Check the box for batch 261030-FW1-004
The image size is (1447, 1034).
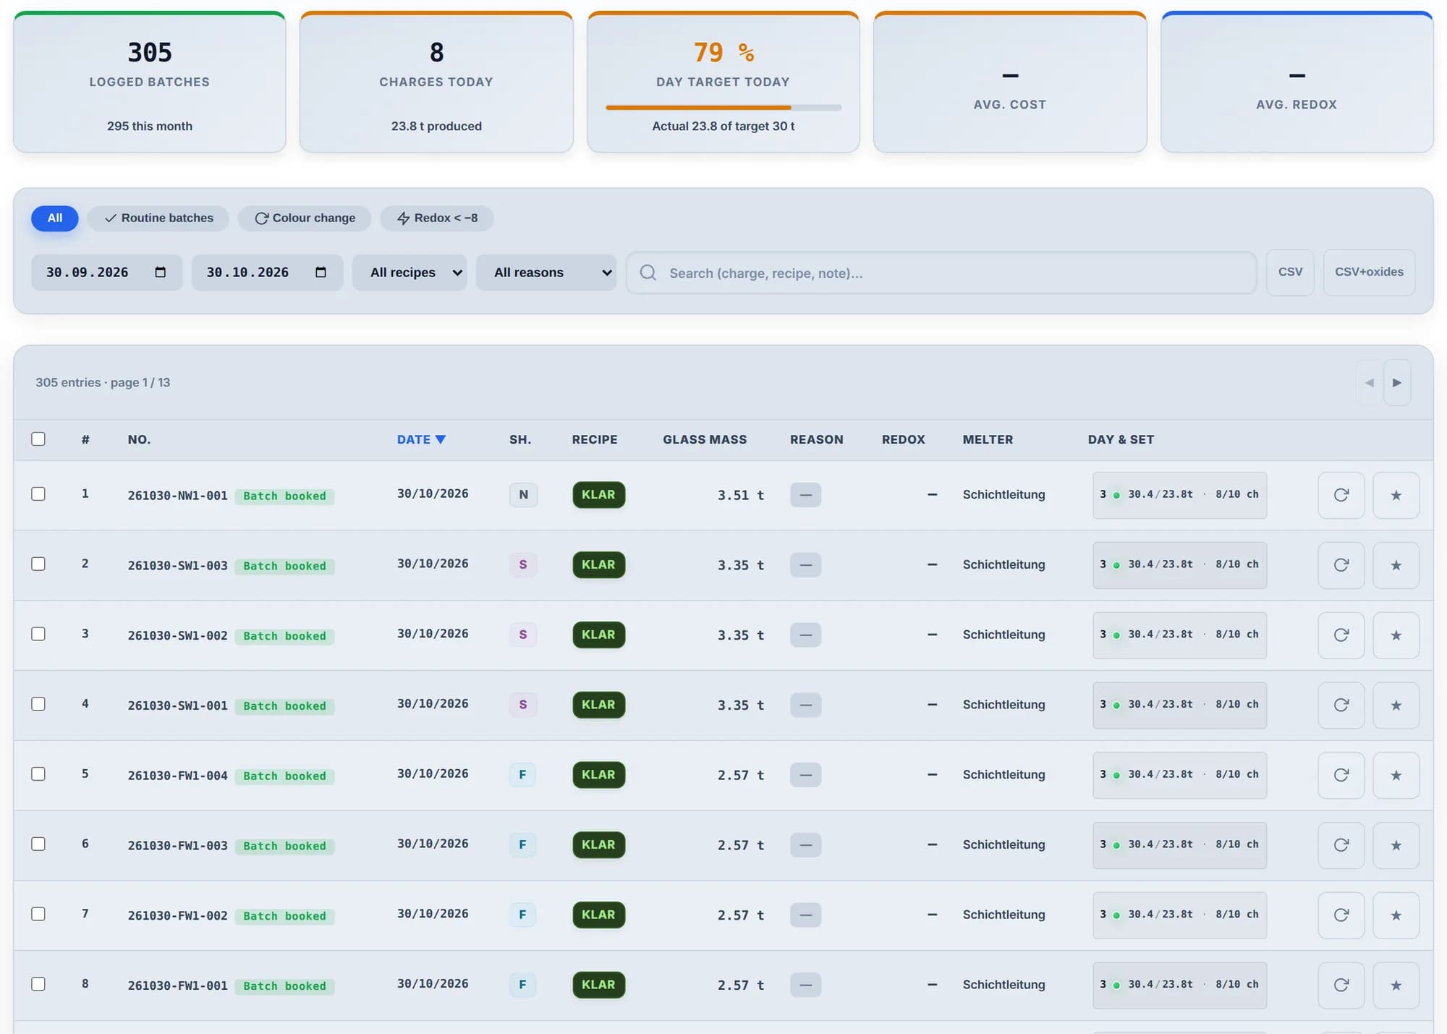tap(38, 774)
